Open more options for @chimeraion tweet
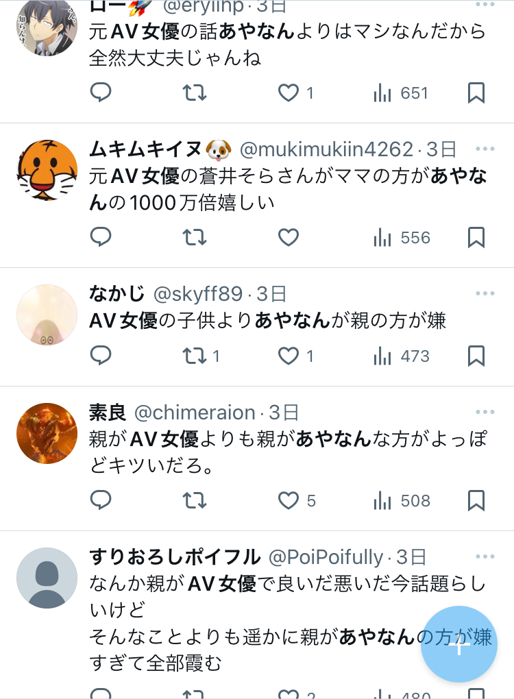 (x=485, y=412)
